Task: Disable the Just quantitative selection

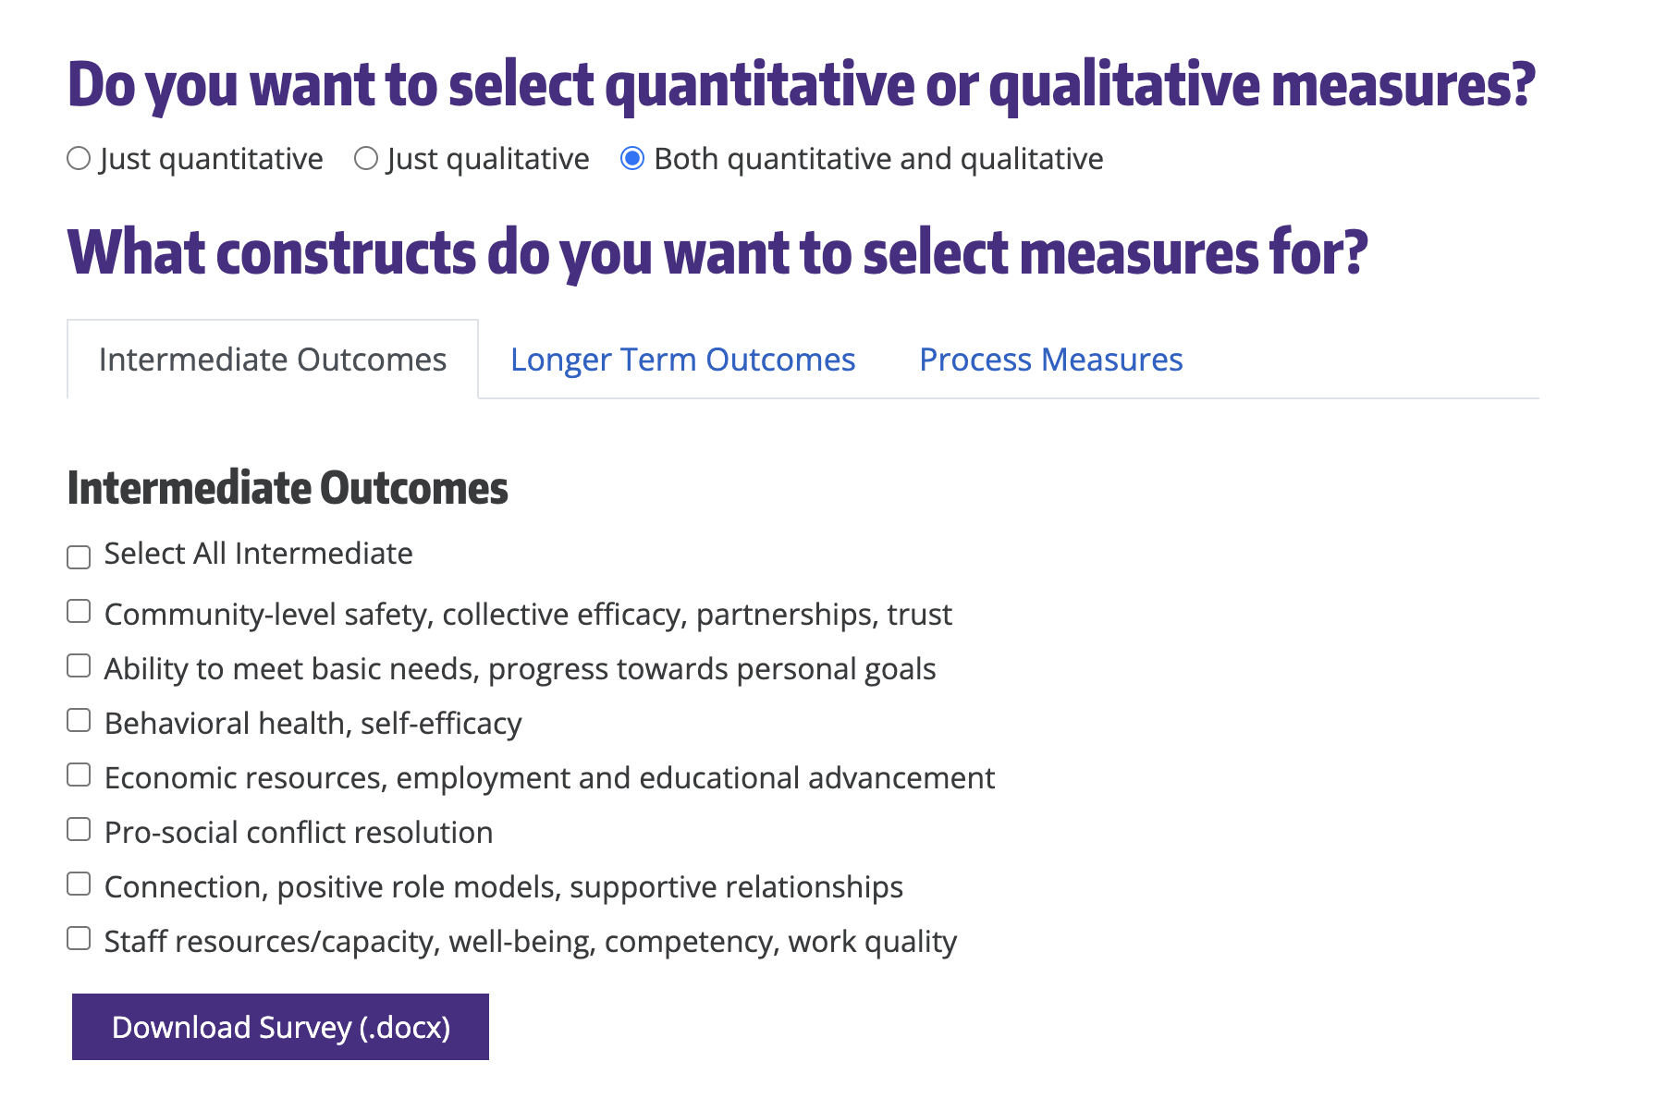Action: [78, 158]
